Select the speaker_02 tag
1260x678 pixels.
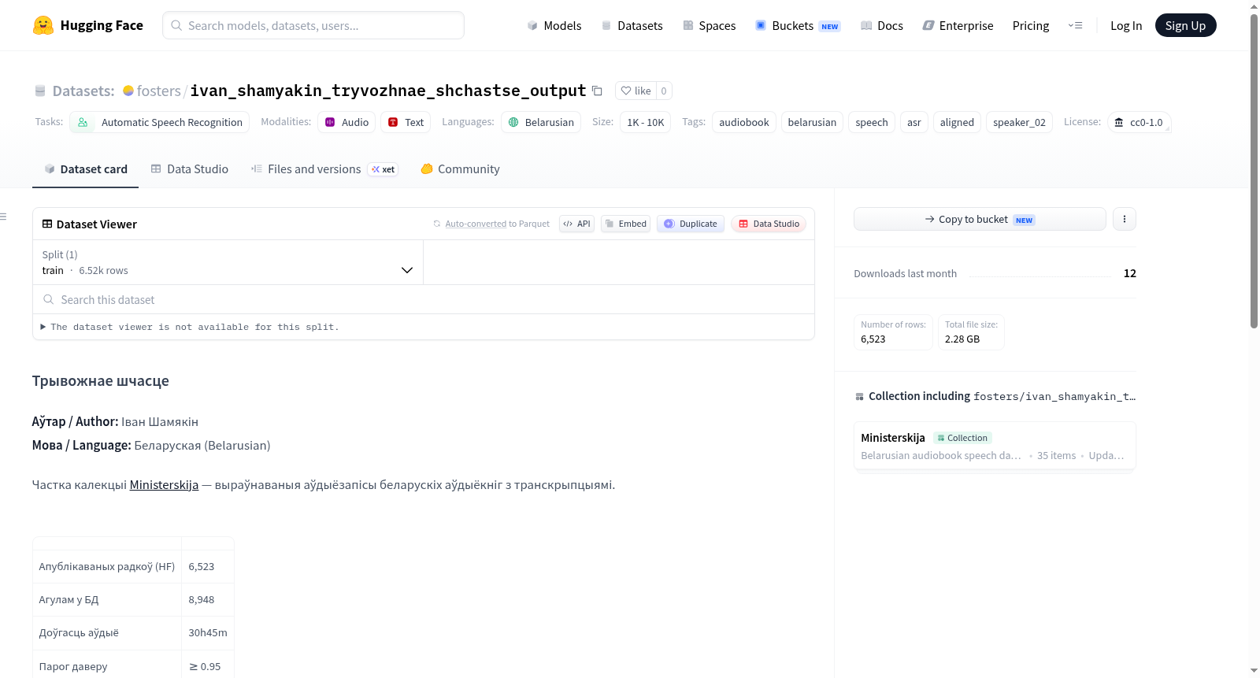1019,122
